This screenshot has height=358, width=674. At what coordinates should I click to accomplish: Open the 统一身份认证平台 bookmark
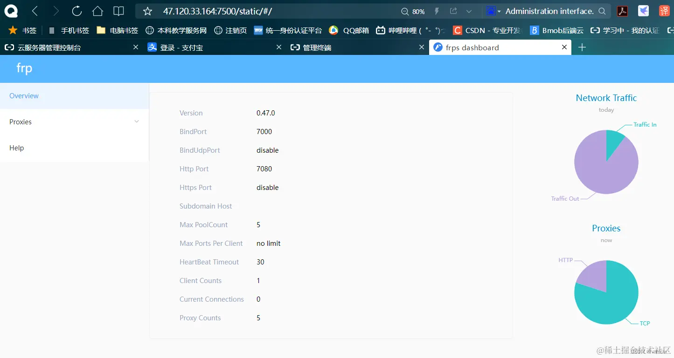288,30
